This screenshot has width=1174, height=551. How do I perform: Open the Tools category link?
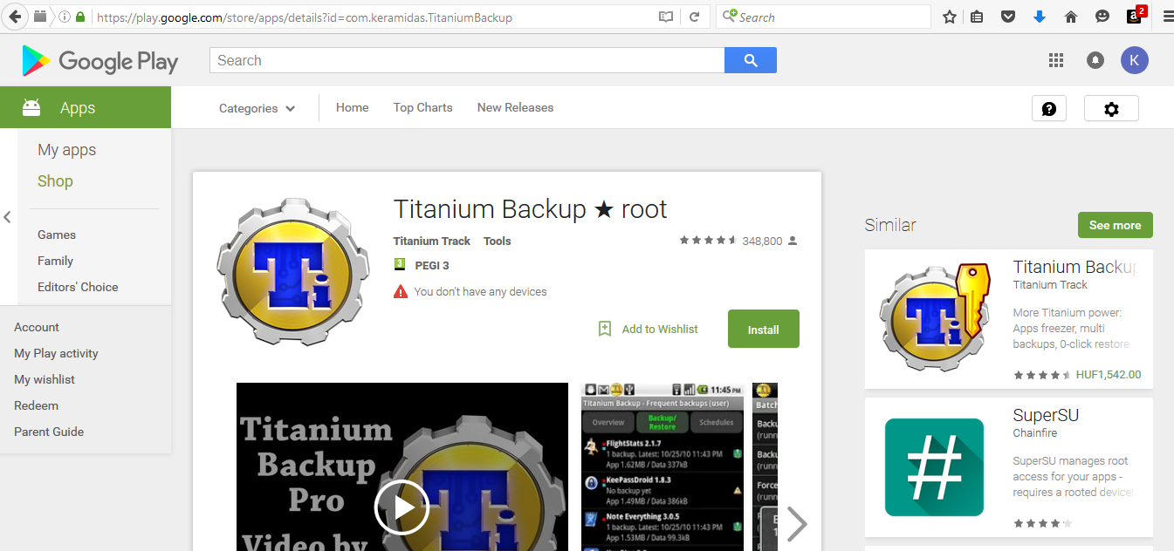coord(498,241)
